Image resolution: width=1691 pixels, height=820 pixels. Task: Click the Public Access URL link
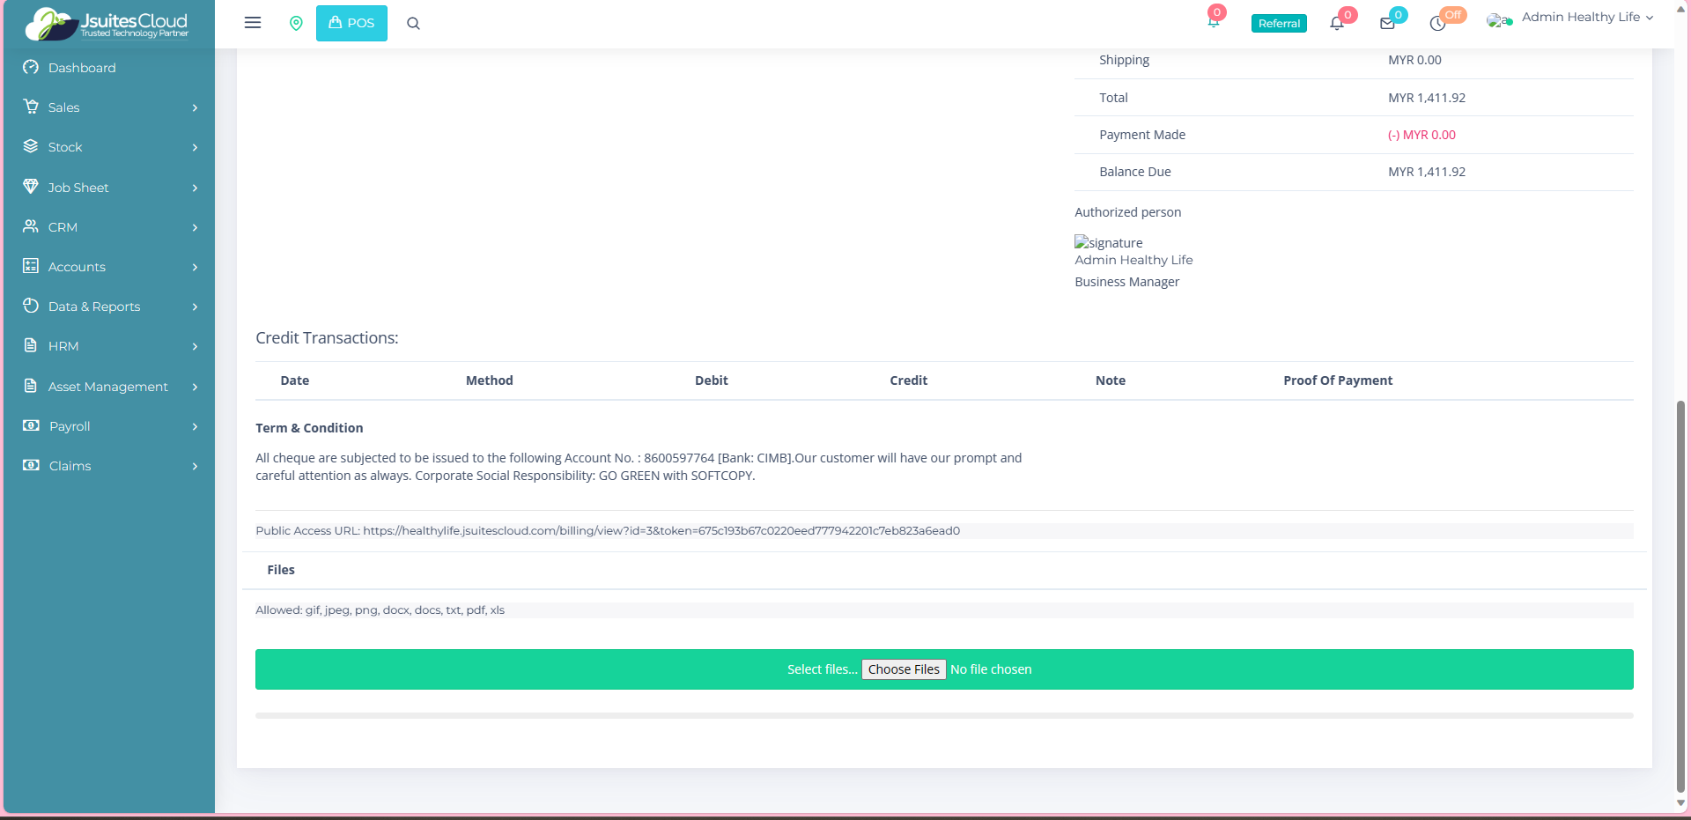coord(661,531)
